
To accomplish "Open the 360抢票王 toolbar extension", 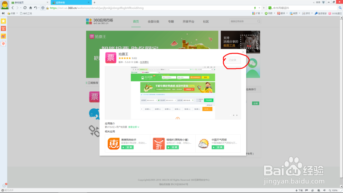I will [335, 13].
